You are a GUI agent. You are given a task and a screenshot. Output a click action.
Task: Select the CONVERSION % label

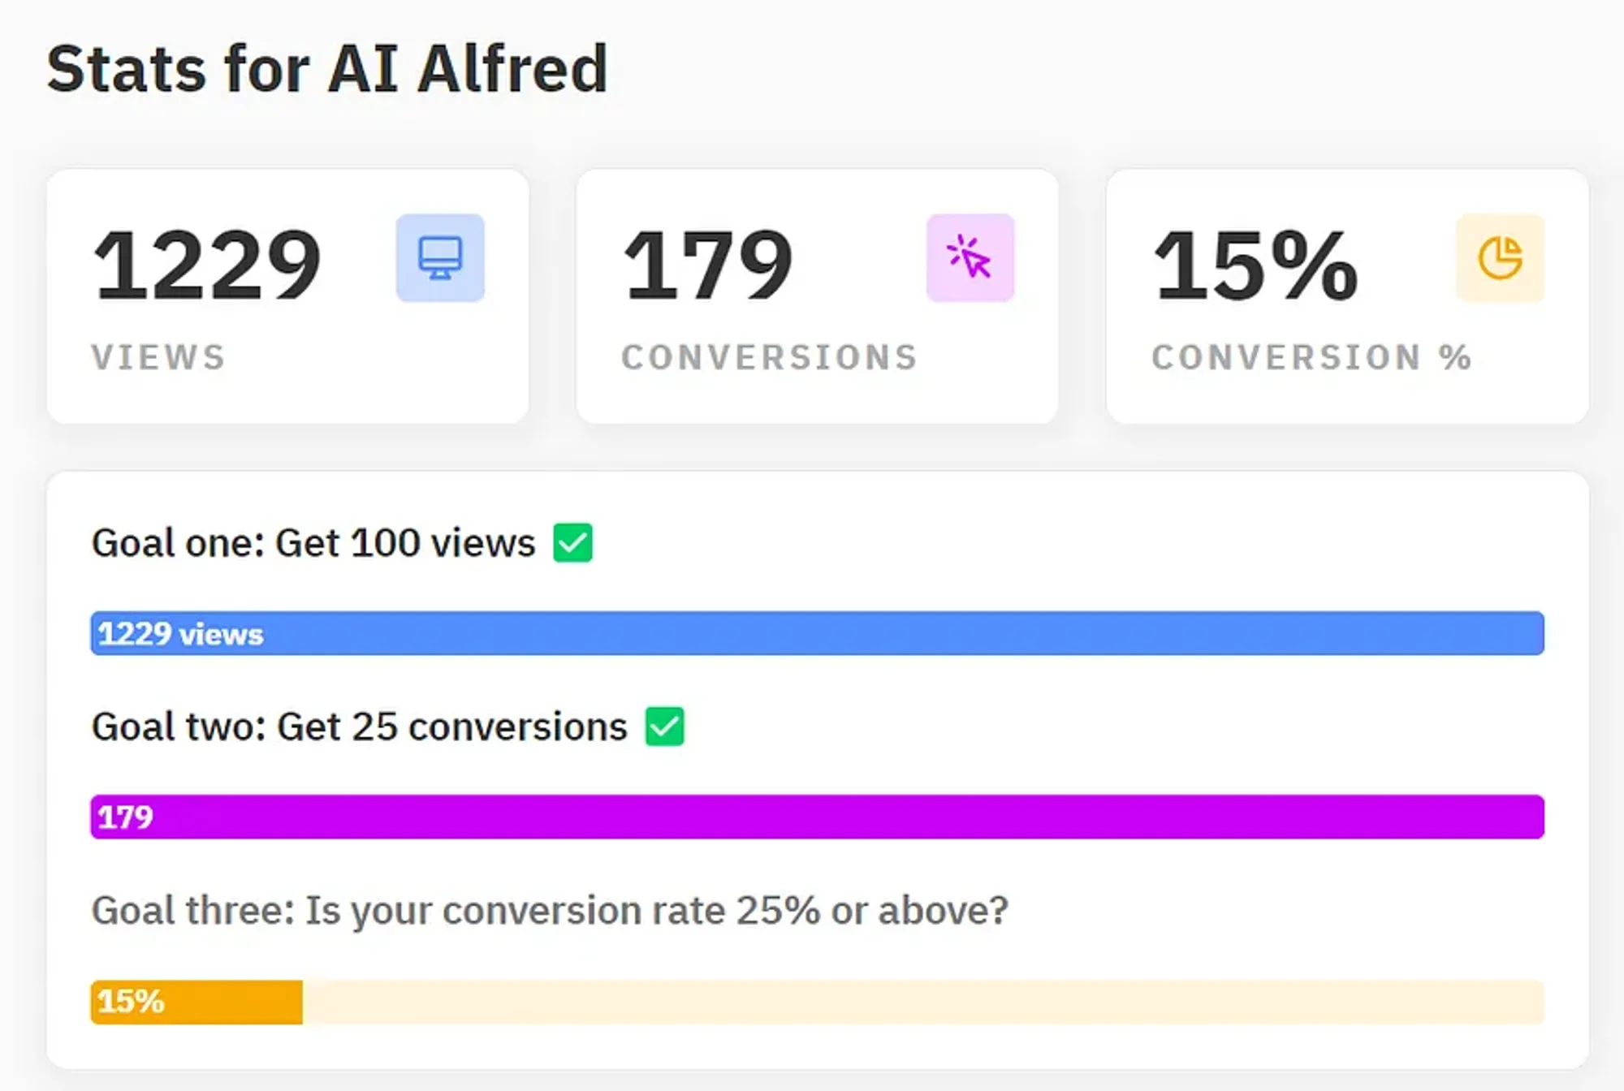pos(1311,357)
